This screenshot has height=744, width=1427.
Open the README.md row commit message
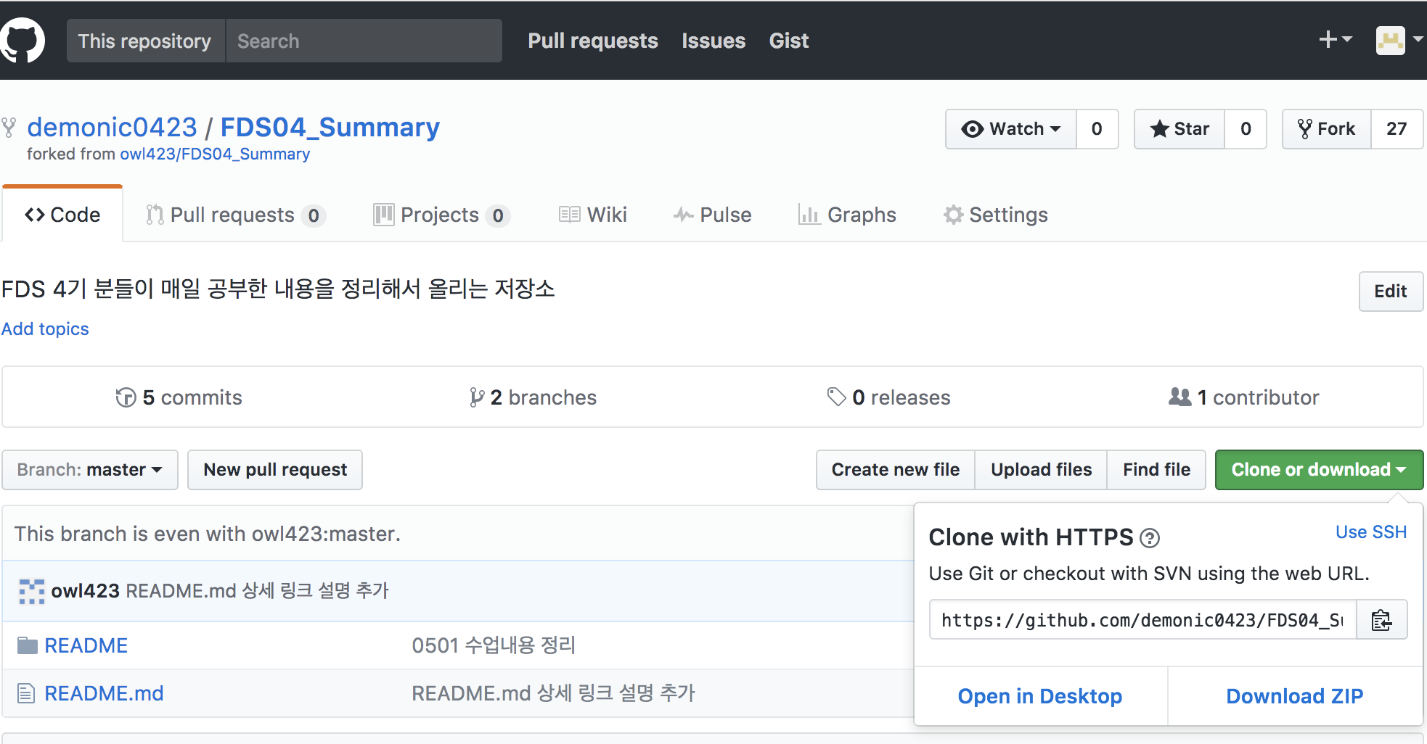(553, 694)
